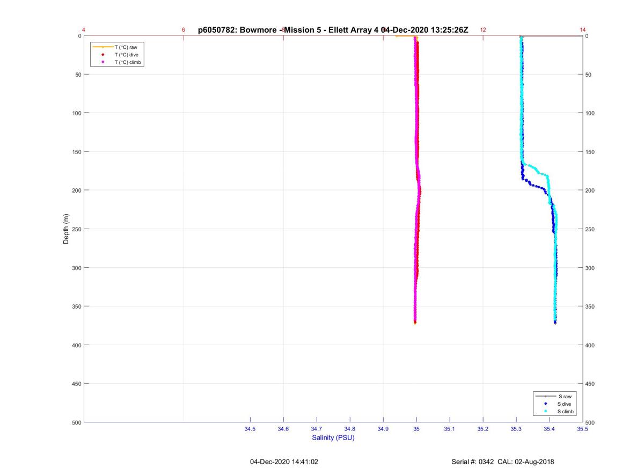
Task: Click the 50 tick on the right depth axis
Action: click(588, 75)
